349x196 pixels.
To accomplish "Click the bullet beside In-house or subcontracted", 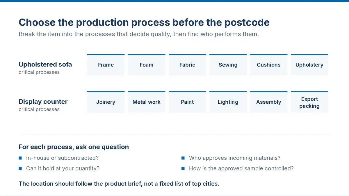I will (x=20, y=158).
